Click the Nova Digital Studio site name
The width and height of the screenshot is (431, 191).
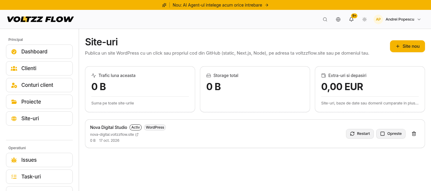[109, 127]
